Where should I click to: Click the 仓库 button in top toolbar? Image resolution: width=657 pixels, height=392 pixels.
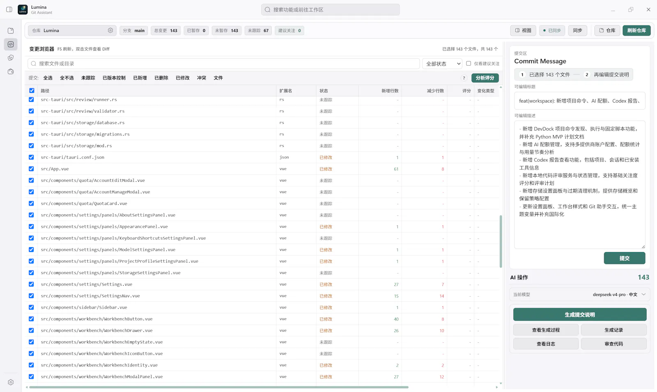607,30
